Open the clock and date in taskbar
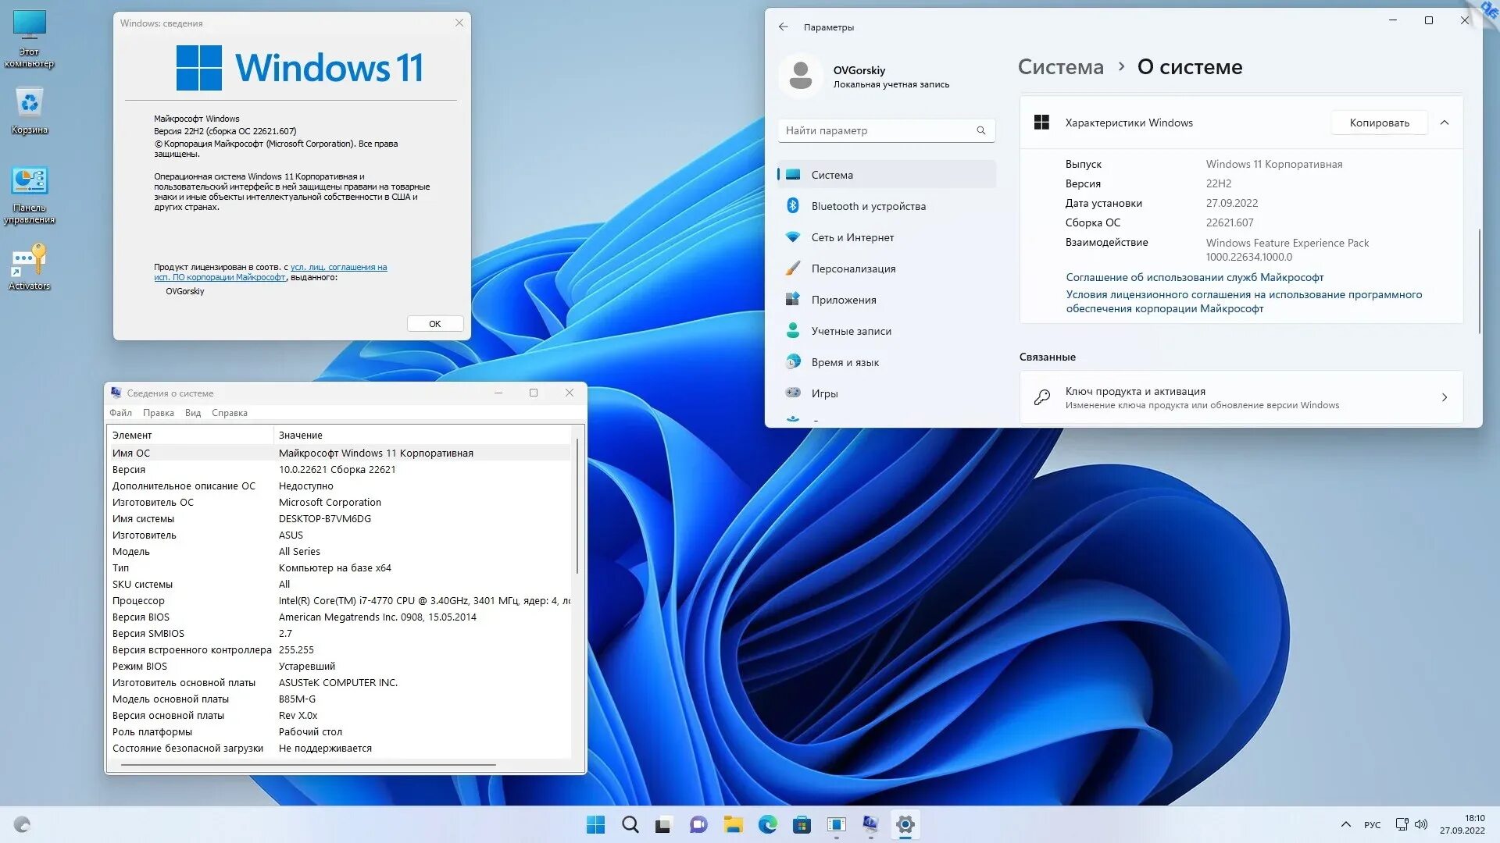The width and height of the screenshot is (1500, 843). 1462,824
